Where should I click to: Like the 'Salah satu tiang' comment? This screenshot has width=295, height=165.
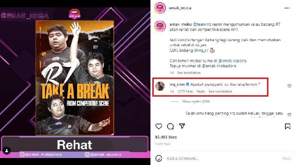click(x=289, y=115)
